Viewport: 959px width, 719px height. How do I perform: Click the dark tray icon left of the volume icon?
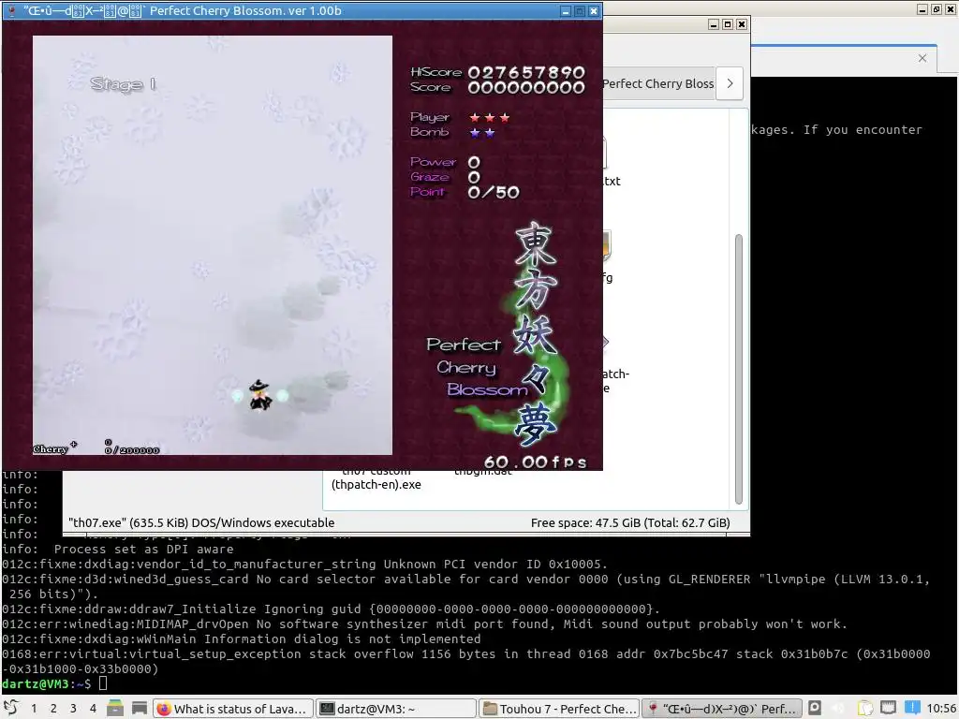click(x=815, y=708)
